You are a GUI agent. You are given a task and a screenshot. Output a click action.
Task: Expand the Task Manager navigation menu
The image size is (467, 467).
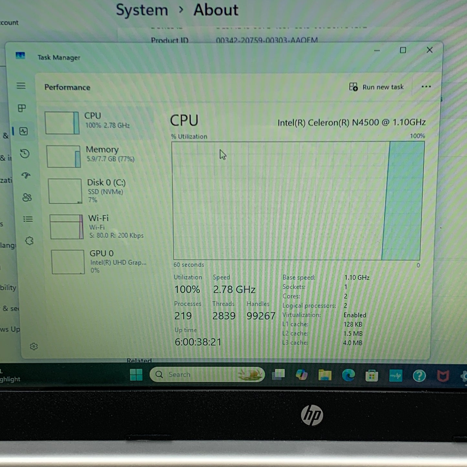point(21,86)
